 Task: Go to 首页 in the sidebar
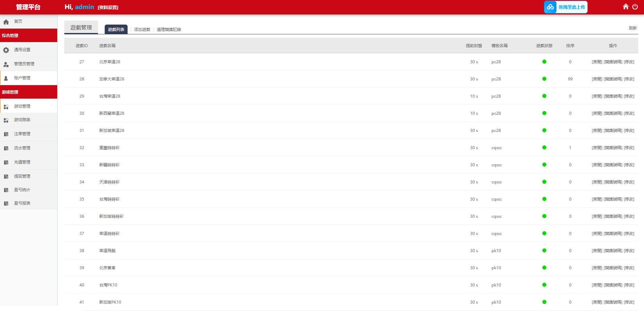18,22
